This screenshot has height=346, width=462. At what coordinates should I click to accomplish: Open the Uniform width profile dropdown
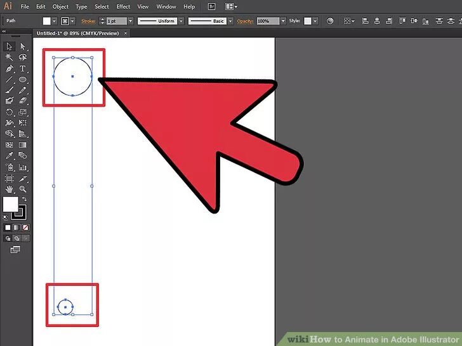coord(181,21)
